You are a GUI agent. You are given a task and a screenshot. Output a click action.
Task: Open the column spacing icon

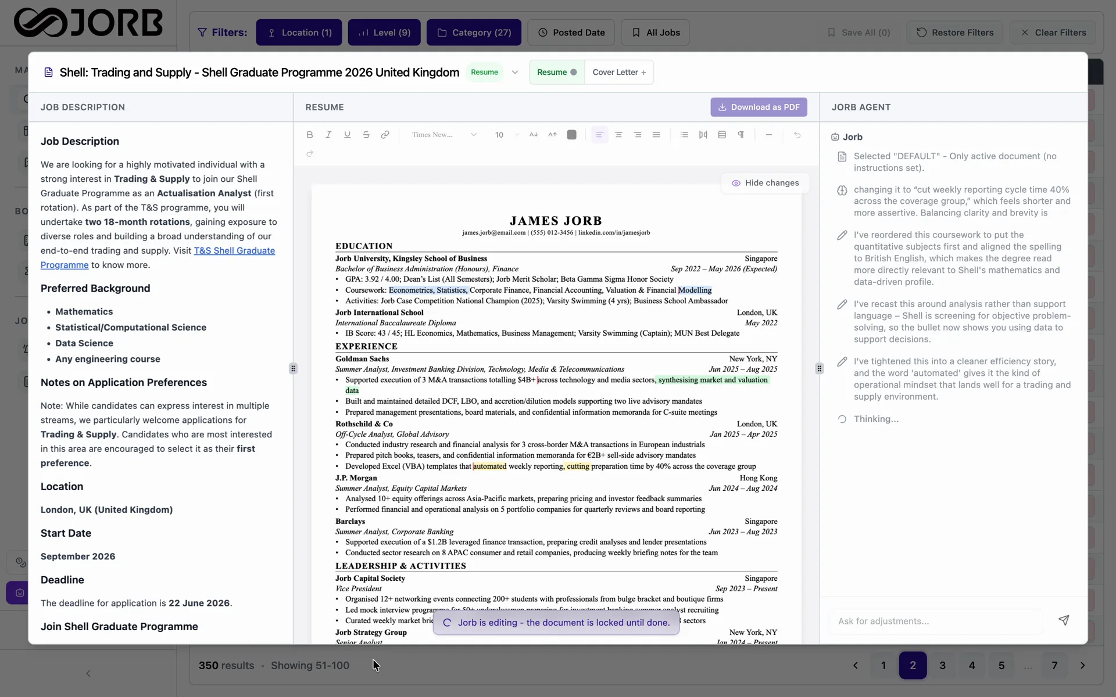(703, 135)
